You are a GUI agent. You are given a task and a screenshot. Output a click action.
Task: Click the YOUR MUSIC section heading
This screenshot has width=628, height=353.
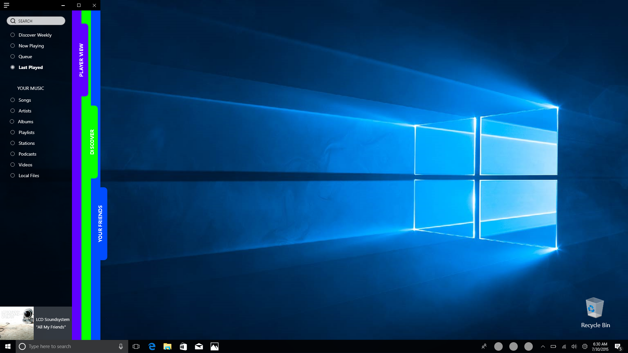pyautogui.click(x=30, y=88)
